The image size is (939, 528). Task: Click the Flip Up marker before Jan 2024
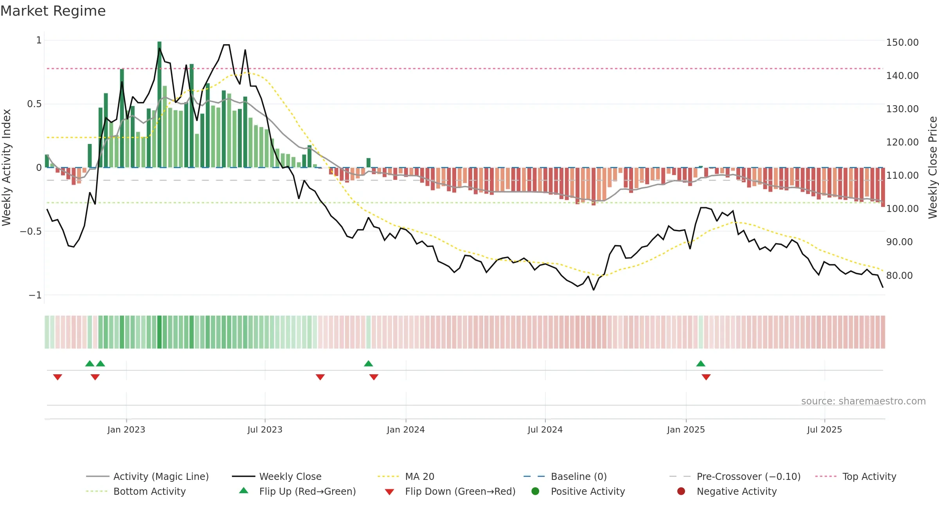point(368,363)
